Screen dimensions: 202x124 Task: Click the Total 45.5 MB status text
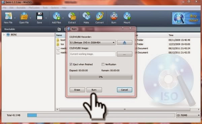point(13,115)
